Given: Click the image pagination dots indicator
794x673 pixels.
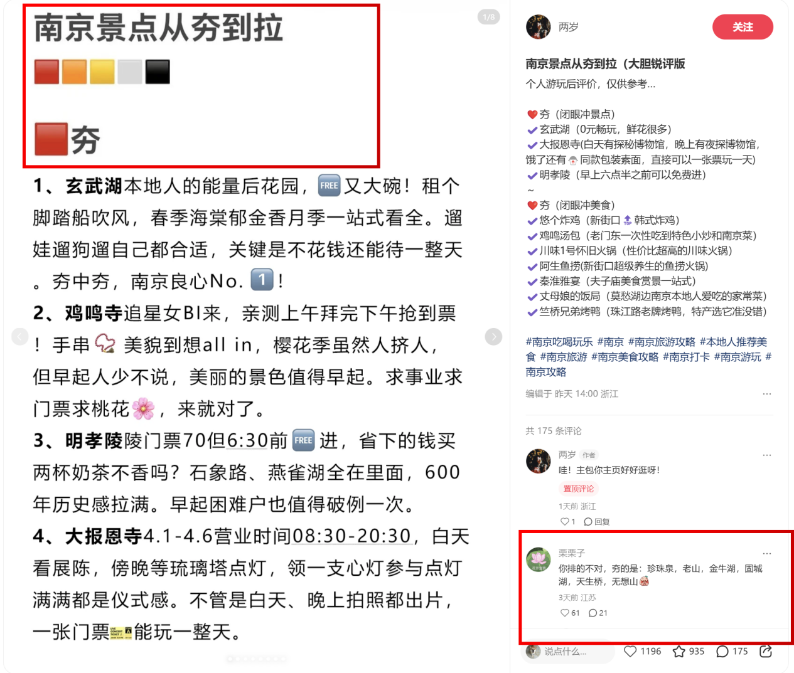Looking at the screenshot, I should tap(257, 659).
